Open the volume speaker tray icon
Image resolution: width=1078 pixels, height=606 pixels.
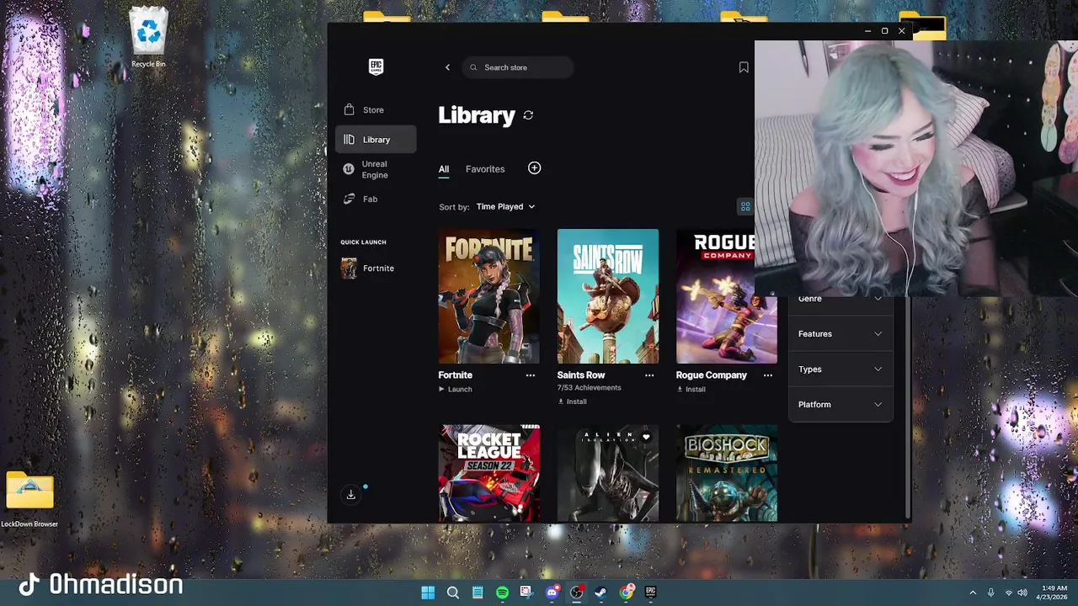(1022, 593)
